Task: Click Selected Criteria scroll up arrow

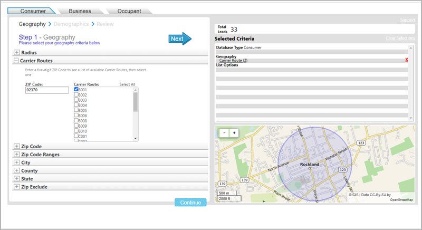Action: pyautogui.click(x=411, y=48)
